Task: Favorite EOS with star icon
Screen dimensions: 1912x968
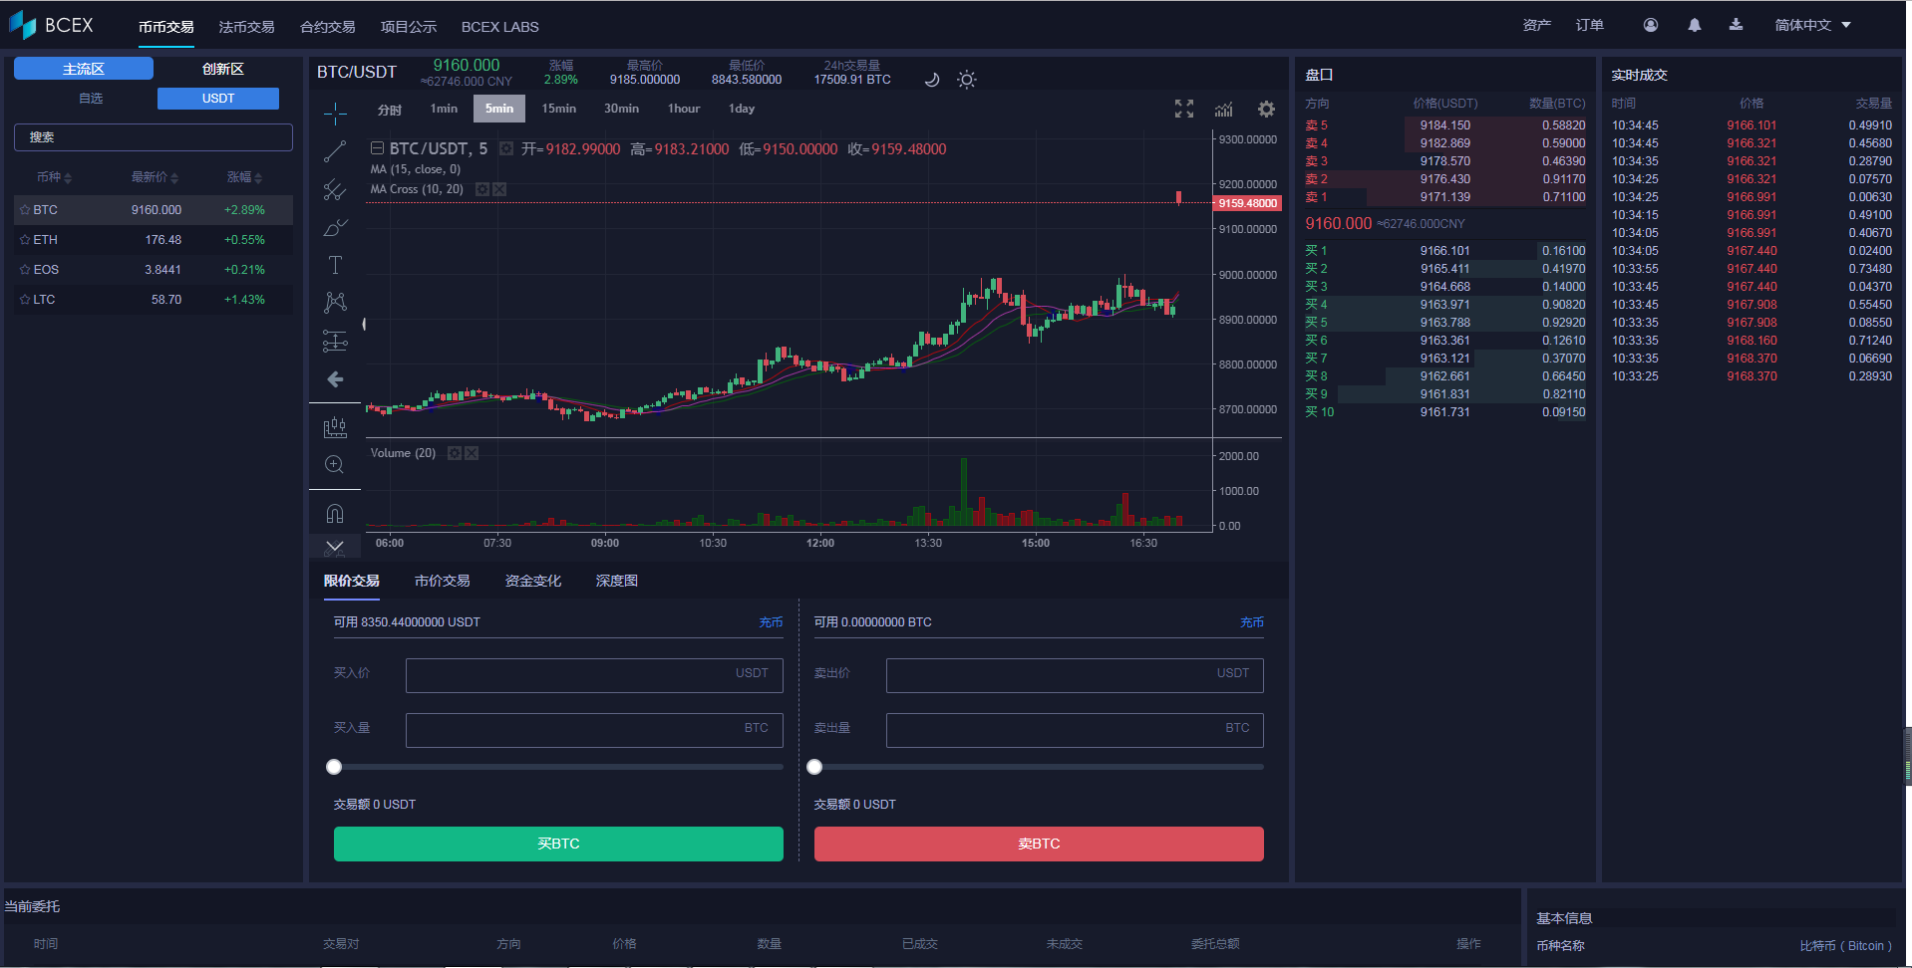Action: pyautogui.click(x=25, y=270)
